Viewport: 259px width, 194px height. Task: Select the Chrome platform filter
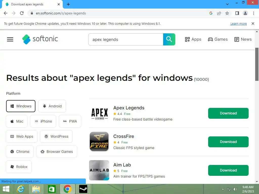coord(20,152)
